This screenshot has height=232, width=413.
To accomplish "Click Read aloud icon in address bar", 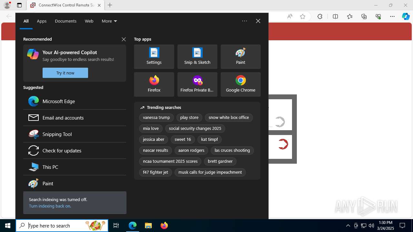I will 290,16.
